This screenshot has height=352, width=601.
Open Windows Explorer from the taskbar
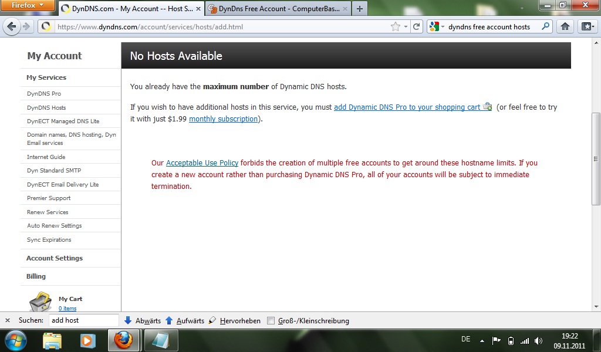tap(52, 340)
